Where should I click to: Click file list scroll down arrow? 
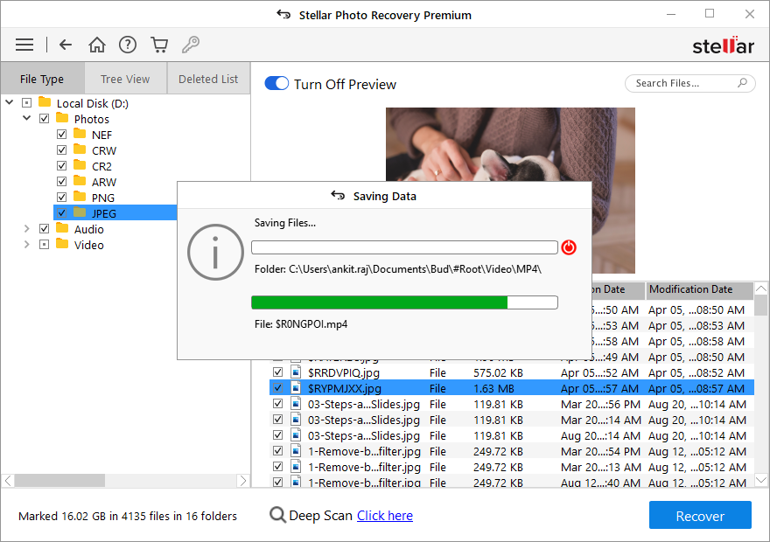coord(760,480)
